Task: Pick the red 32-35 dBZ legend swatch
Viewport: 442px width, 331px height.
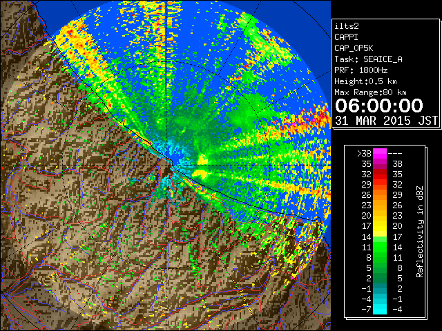Action: [380, 174]
